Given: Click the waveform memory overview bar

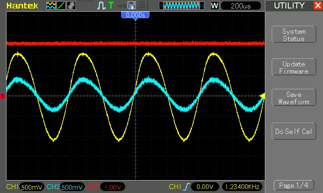Looking at the screenshot, I should click(182, 6).
